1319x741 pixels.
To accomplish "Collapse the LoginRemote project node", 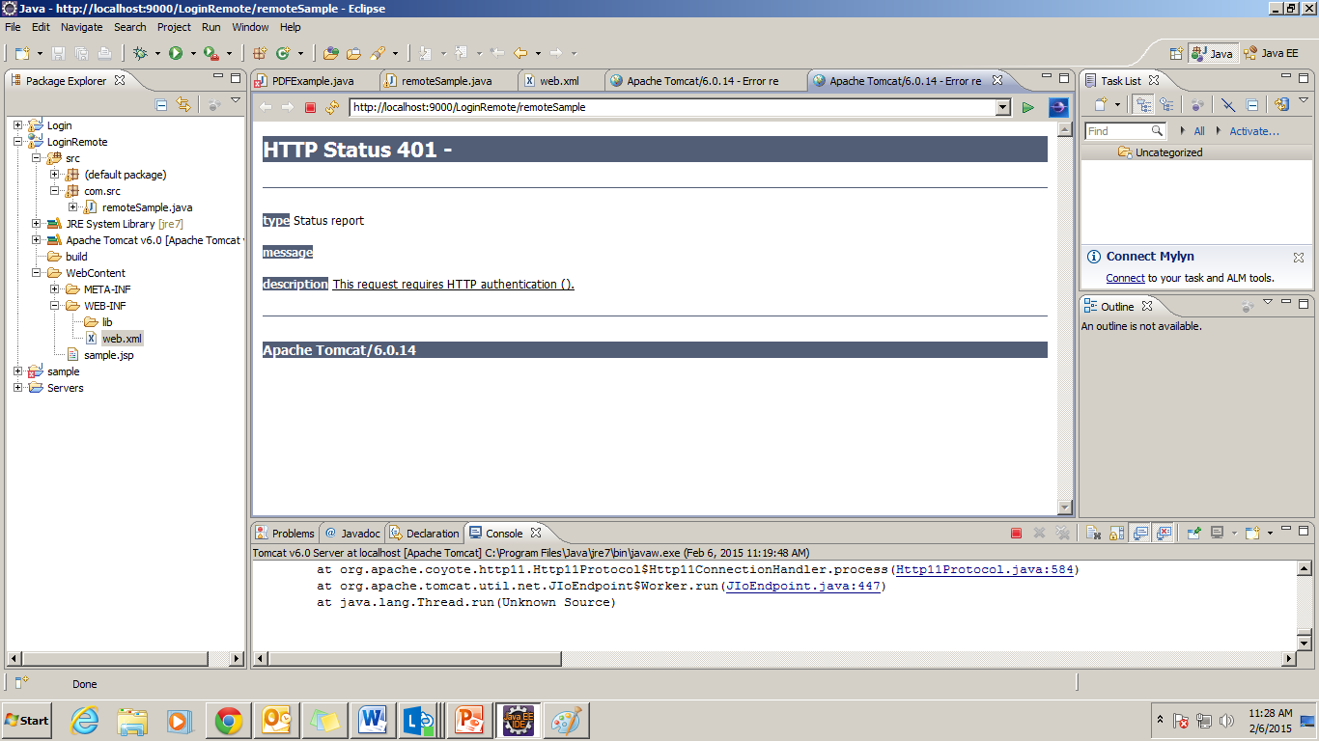I will 17,142.
